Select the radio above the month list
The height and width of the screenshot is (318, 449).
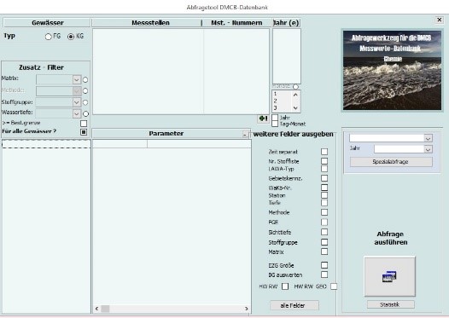[x=295, y=87]
